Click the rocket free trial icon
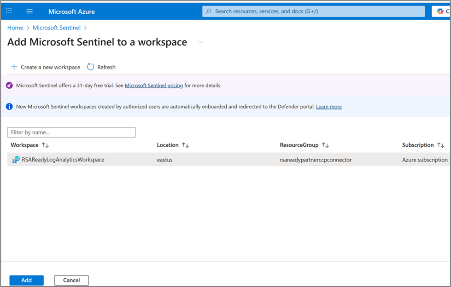 (9, 85)
